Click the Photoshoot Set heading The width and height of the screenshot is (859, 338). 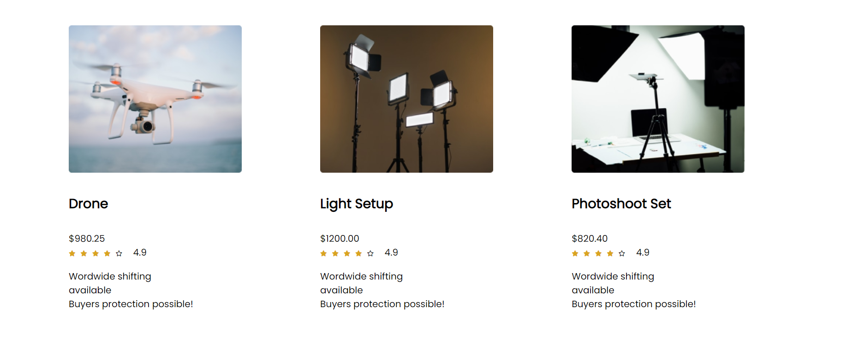pos(621,204)
